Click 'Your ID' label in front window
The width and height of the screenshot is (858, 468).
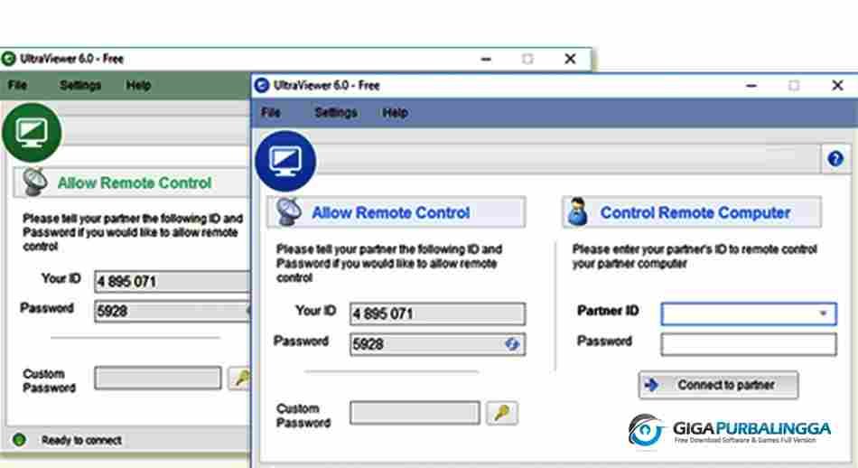coord(316,311)
